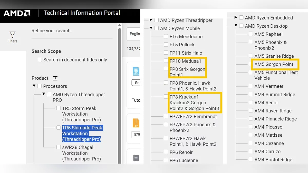
Task: Select the TR5 Storm Peak Workstation checkbox
Action: 59,108
